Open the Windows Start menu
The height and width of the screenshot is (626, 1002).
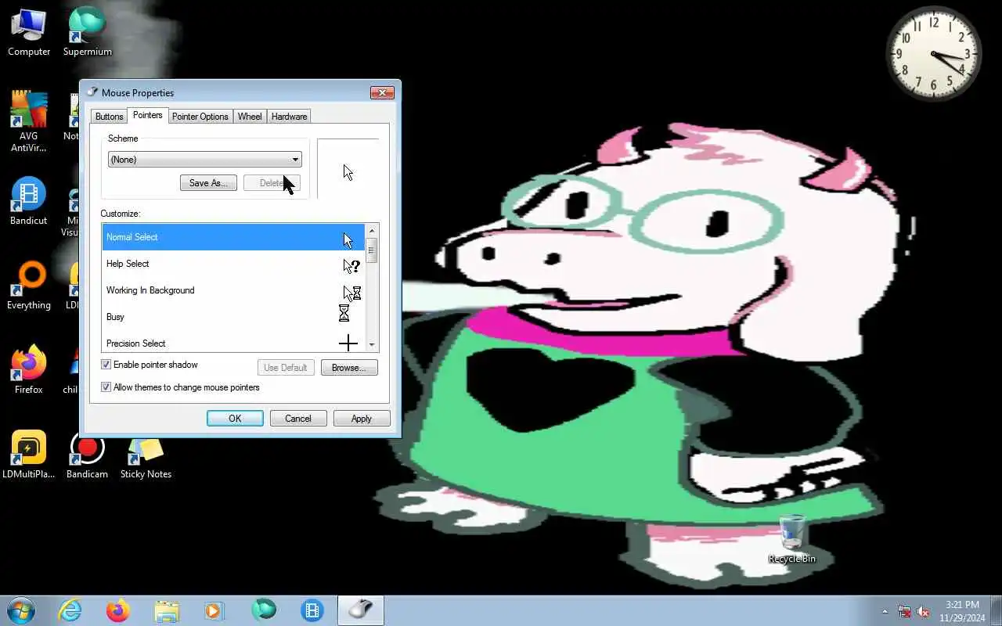pos(21,610)
